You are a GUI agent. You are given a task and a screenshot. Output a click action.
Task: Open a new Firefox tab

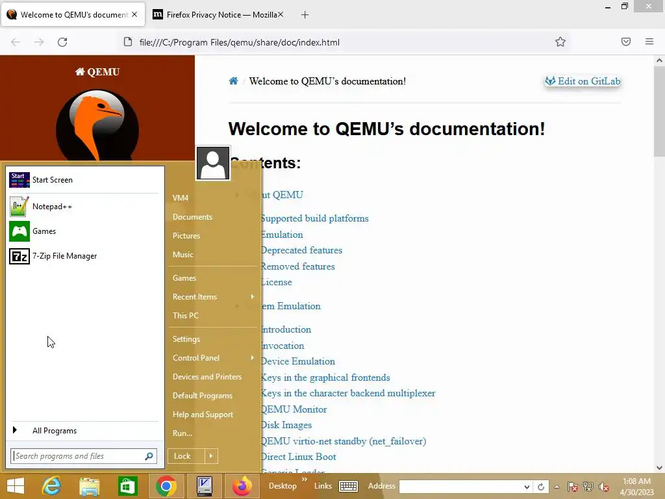pyautogui.click(x=305, y=15)
